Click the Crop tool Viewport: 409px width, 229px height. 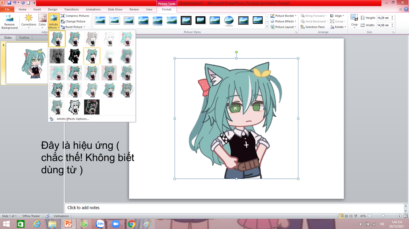tap(354, 21)
